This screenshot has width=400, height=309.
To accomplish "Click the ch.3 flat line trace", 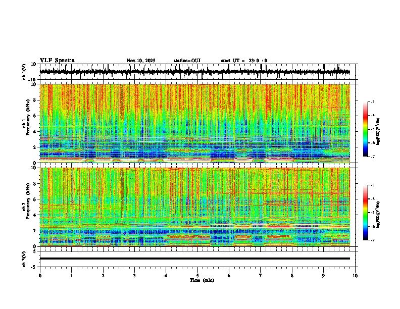I will [195, 259].
